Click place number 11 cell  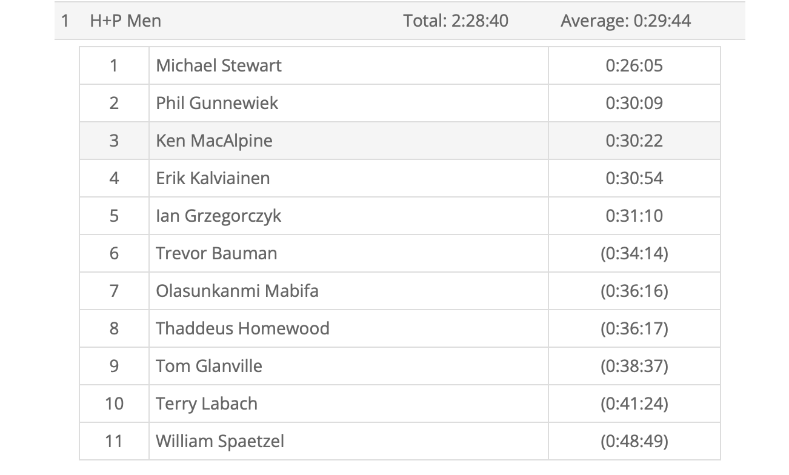click(x=114, y=441)
